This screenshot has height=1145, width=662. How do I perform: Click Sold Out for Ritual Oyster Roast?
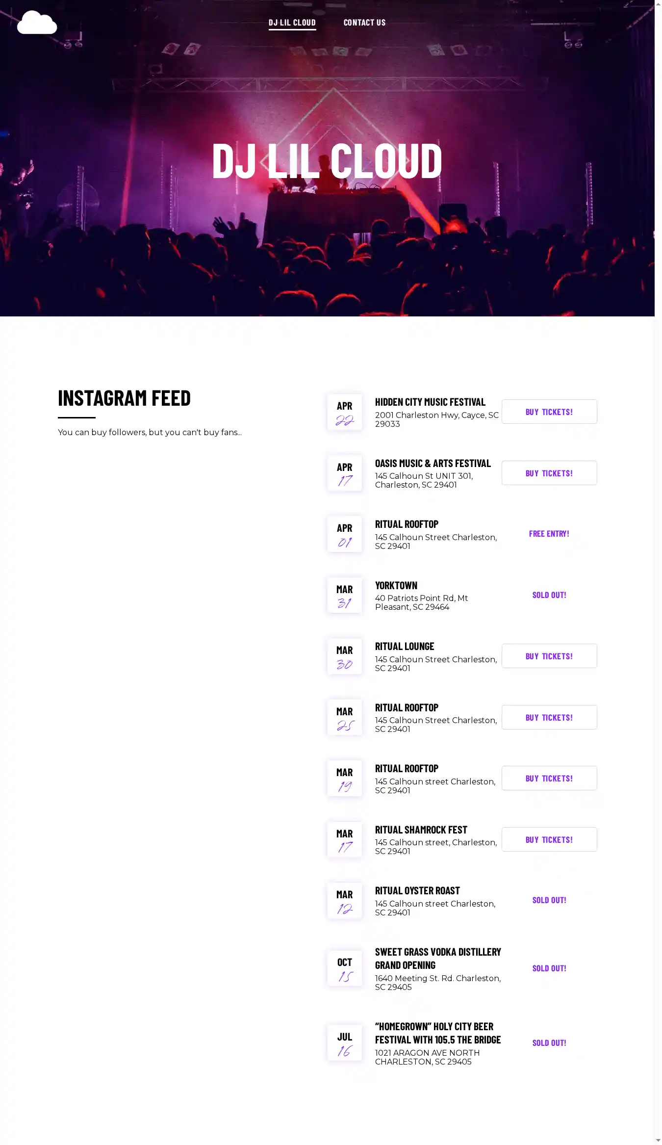click(x=549, y=900)
